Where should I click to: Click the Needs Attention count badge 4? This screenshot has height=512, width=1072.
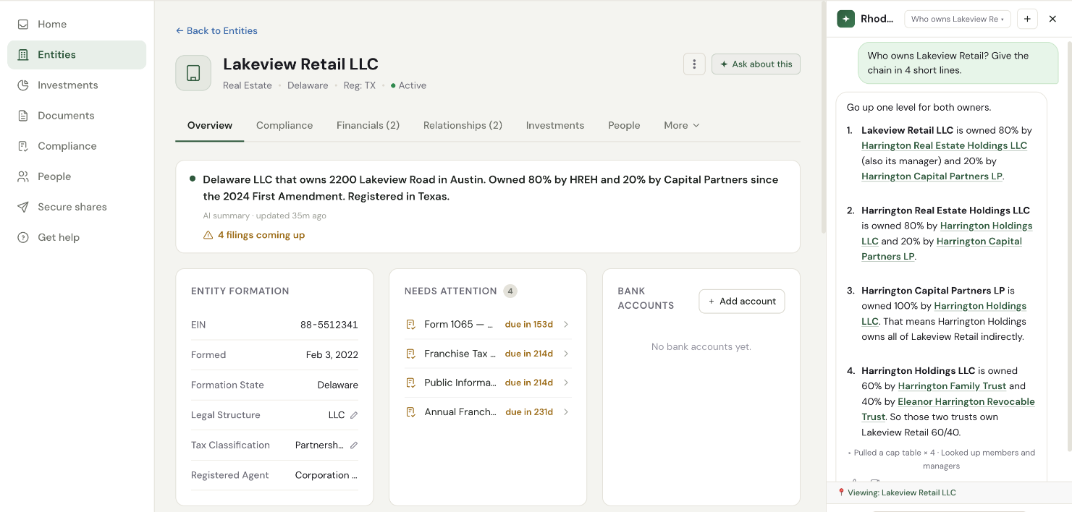click(510, 291)
